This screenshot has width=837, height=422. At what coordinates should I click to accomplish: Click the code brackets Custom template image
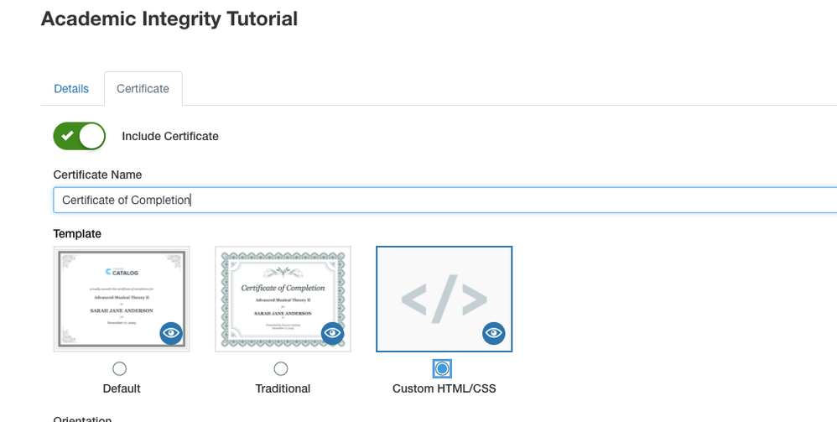pyautogui.click(x=444, y=299)
